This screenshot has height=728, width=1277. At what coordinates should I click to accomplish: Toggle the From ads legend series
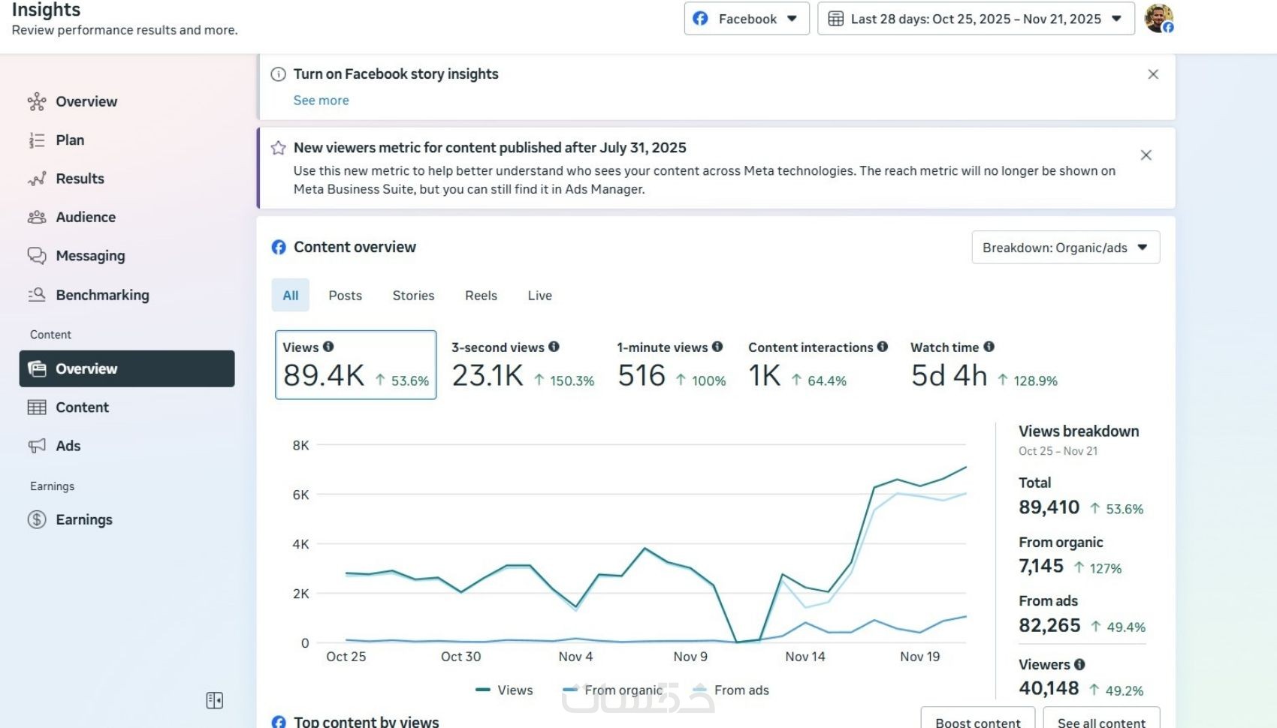(732, 690)
